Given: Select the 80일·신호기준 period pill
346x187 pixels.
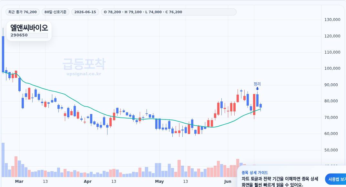Looking at the screenshot, I should pos(56,12).
